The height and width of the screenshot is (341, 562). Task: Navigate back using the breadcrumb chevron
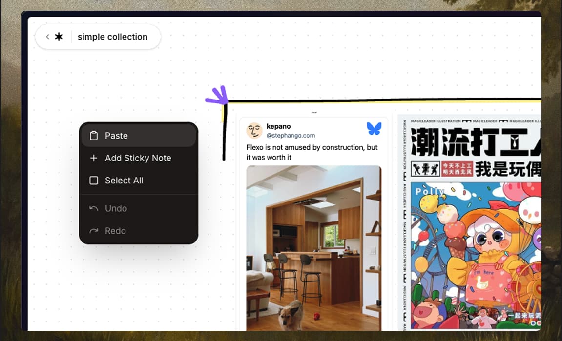click(47, 36)
